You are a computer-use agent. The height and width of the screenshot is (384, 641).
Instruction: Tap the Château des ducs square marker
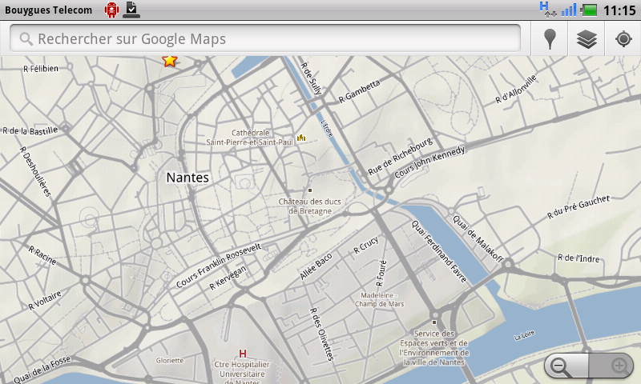tap(310, 190)
